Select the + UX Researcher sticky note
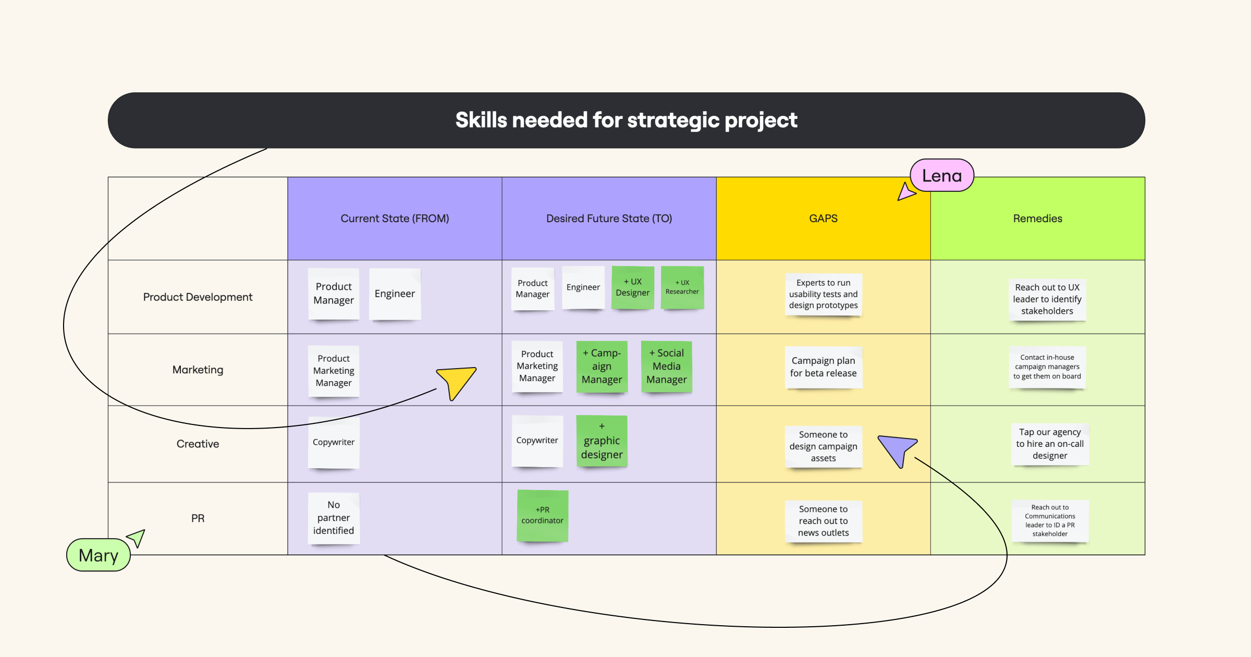 [682, 287]
